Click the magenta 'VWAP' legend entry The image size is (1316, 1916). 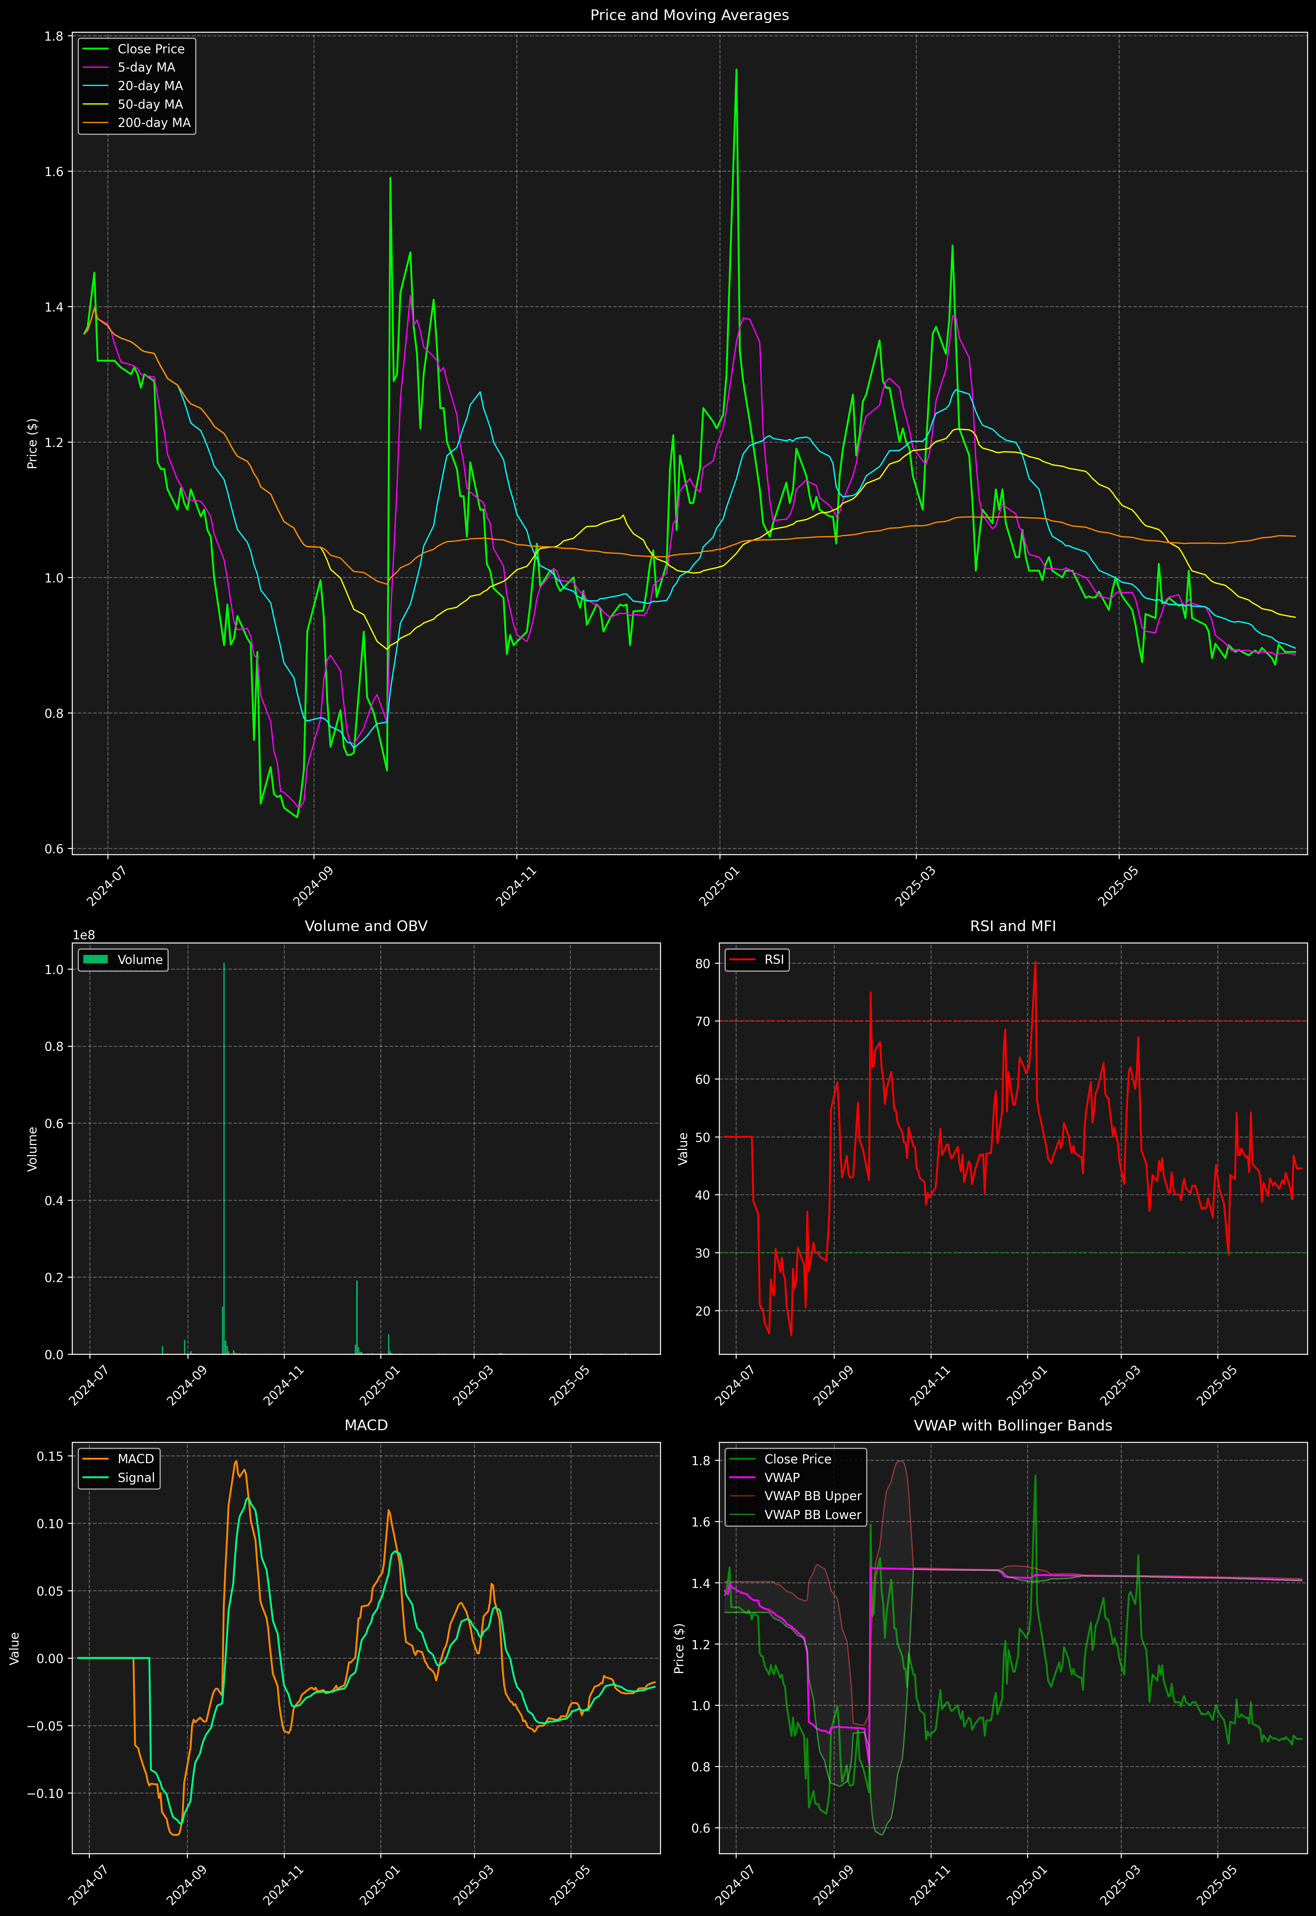coord(764,1477)
